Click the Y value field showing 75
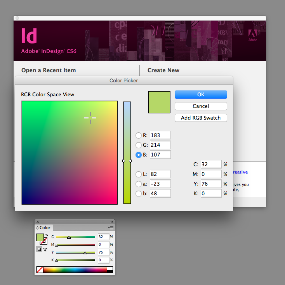The width and height of the screenshot is (285, 285). point(103,252)
